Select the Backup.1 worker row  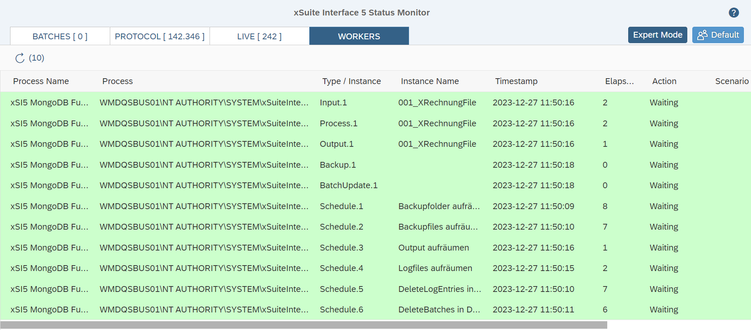tap(375, 165)
